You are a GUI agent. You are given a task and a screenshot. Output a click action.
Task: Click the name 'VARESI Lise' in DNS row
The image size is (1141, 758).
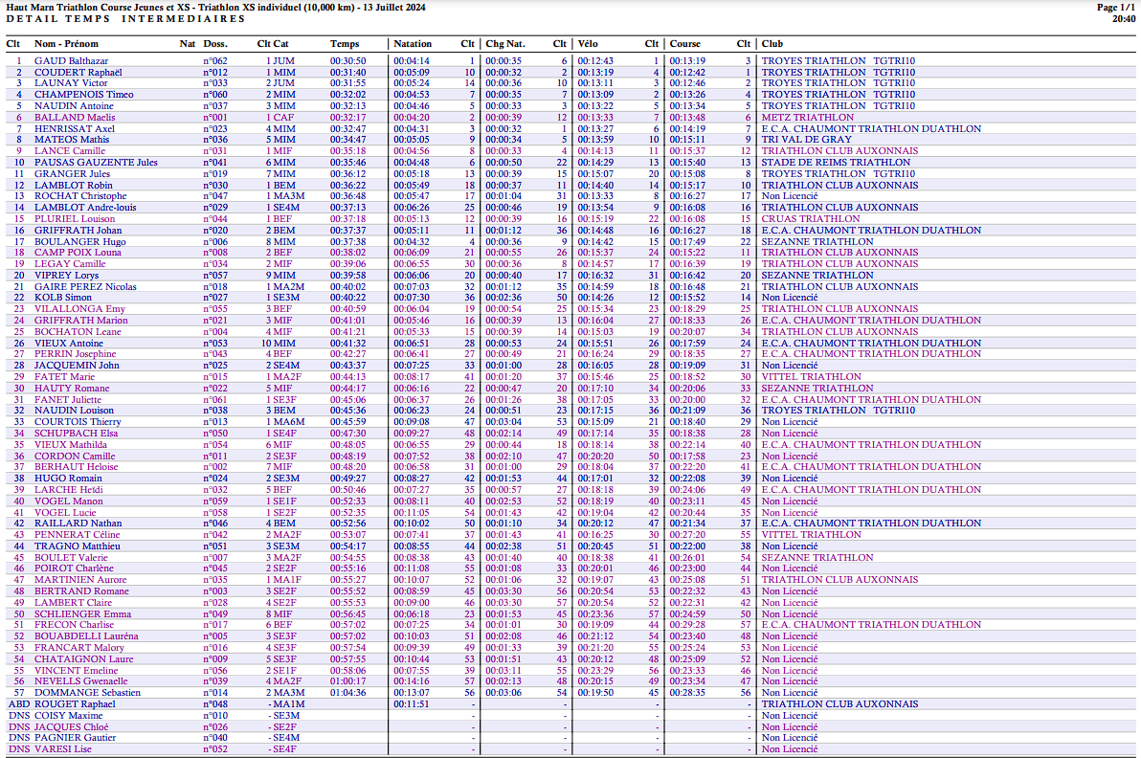62,749
